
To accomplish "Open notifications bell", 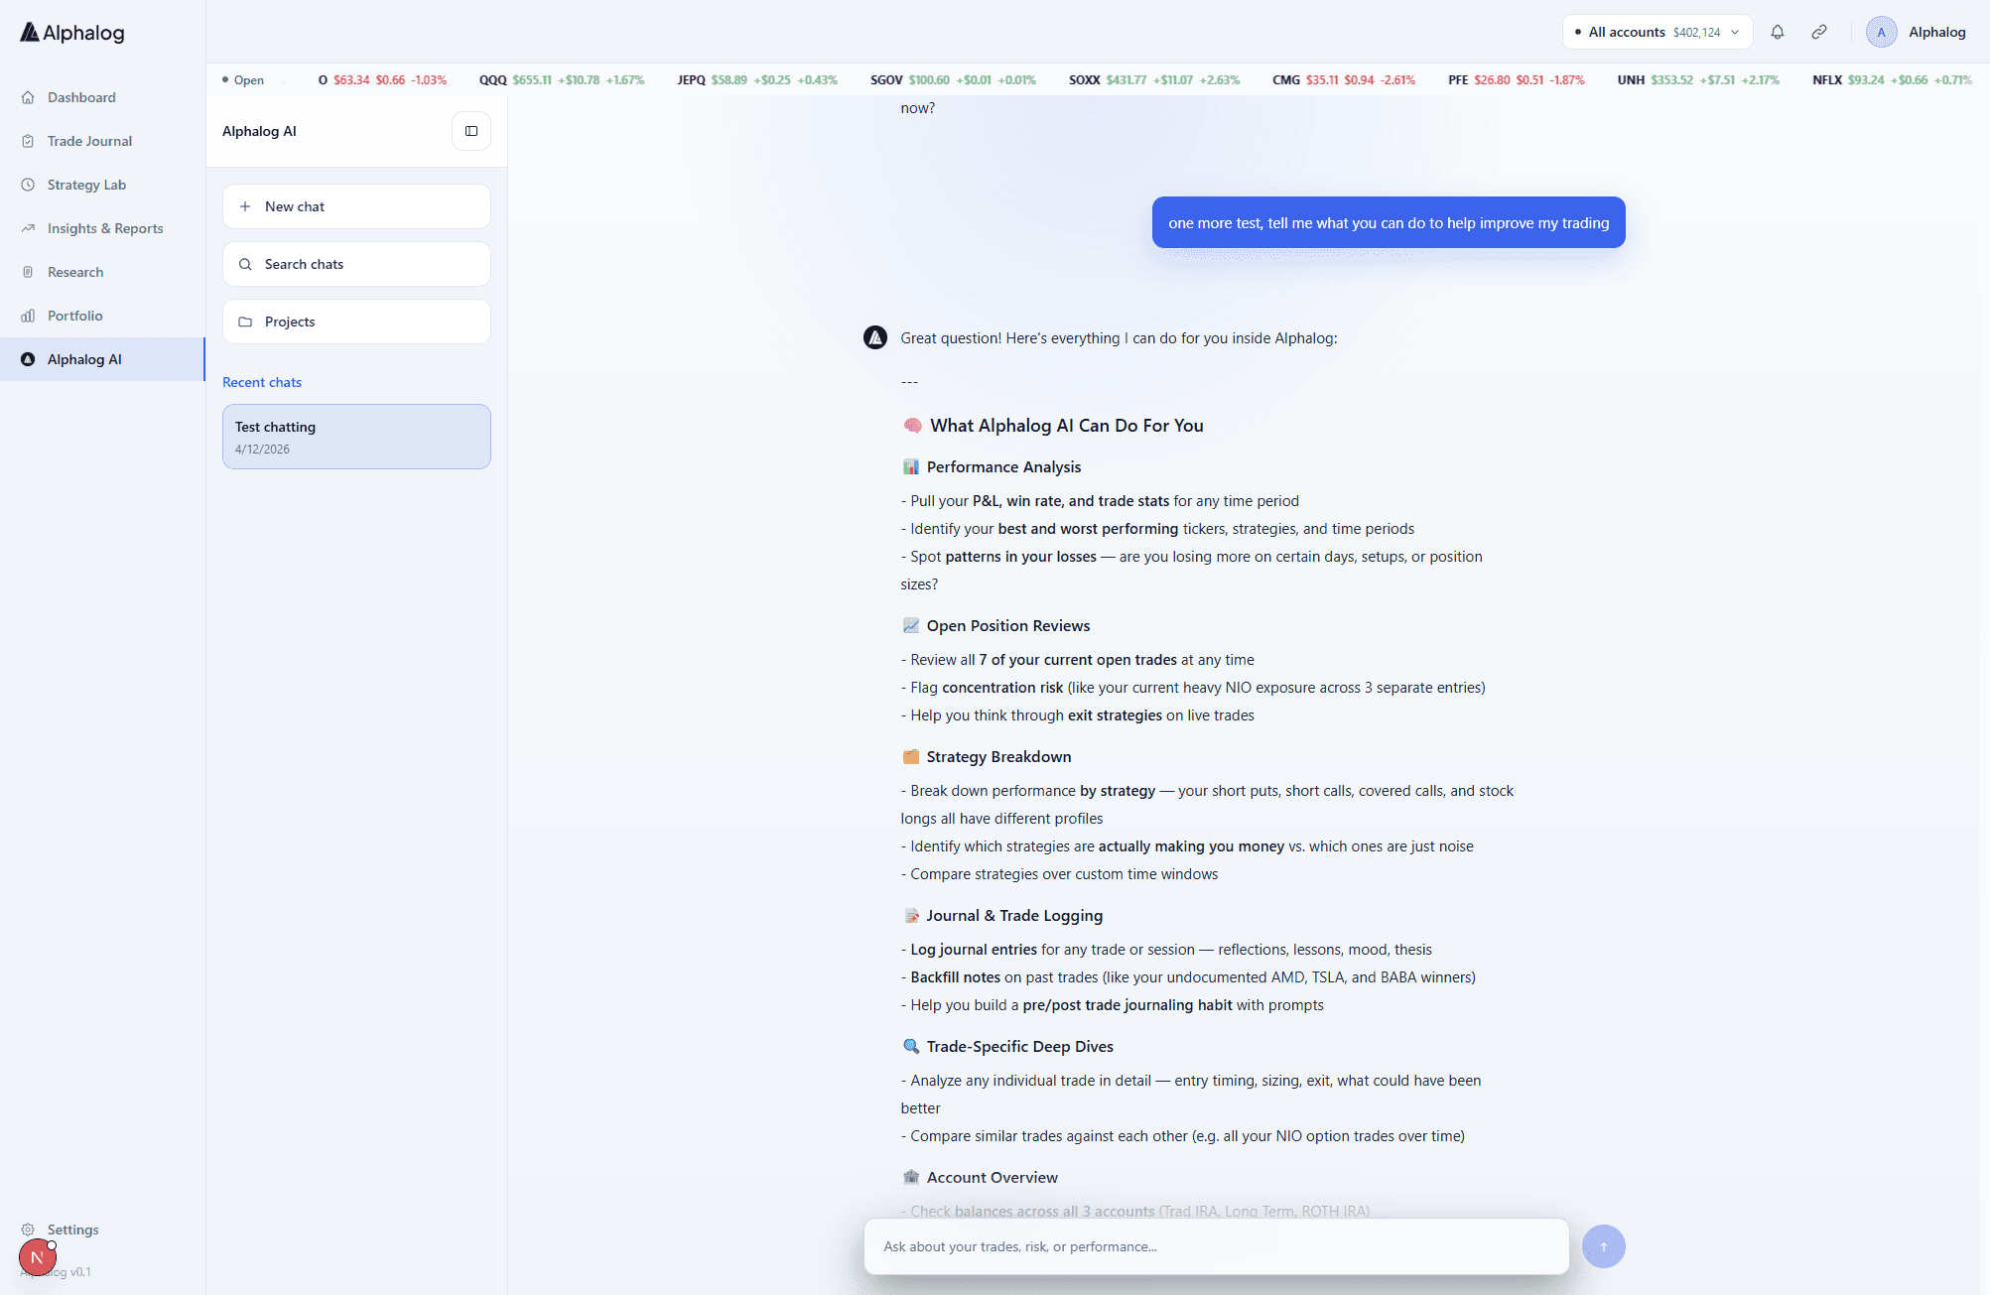I will [x=1778, y=32].
